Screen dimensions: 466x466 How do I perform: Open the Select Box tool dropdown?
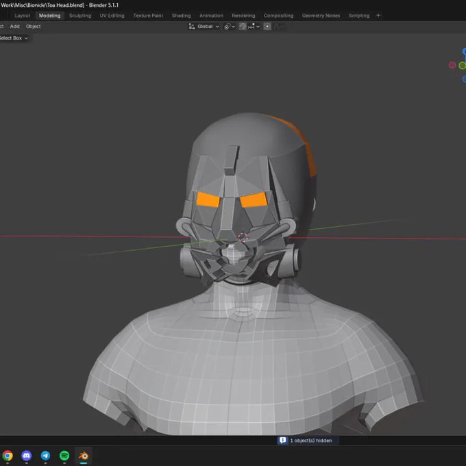tap(14, 38)
